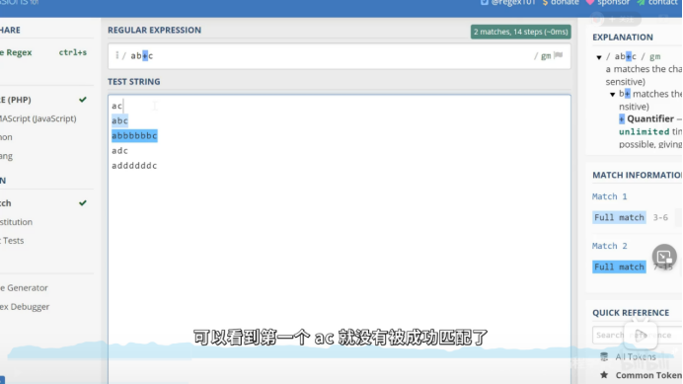Click the 'adddddddc' test line
Image resolution: width=683 pixels, height=384 pixels.
point(134,165)
